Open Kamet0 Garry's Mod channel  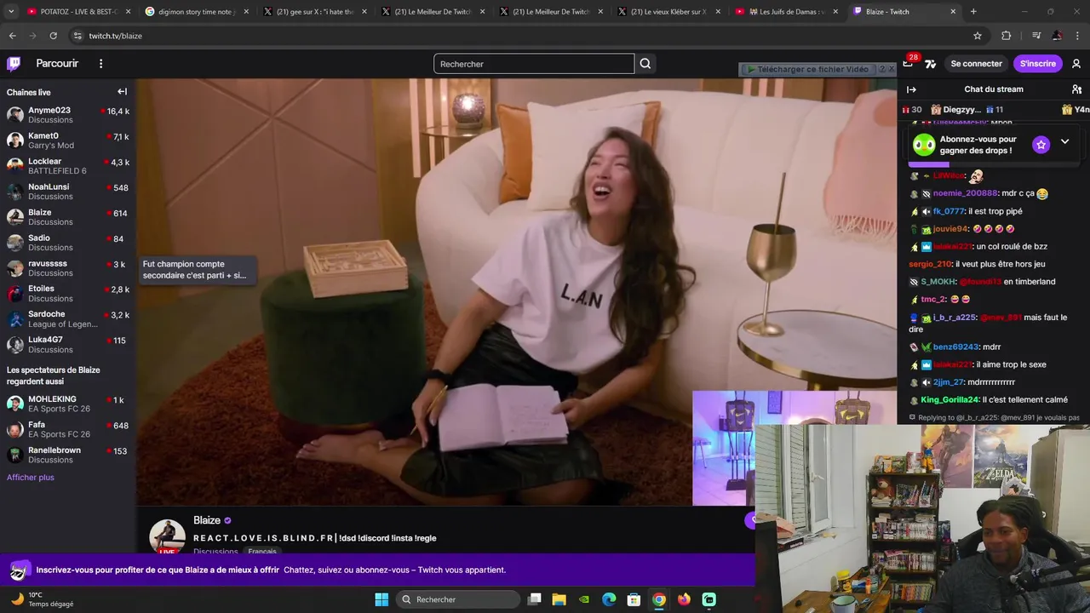(68, 140)
